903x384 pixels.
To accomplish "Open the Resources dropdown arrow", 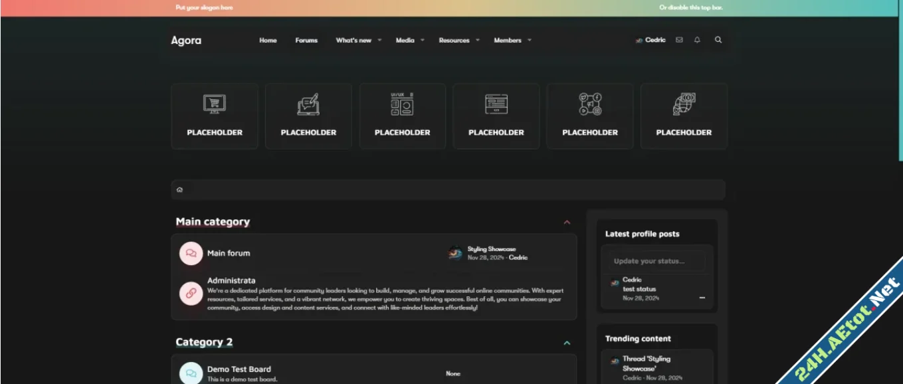I will (478, 41).
